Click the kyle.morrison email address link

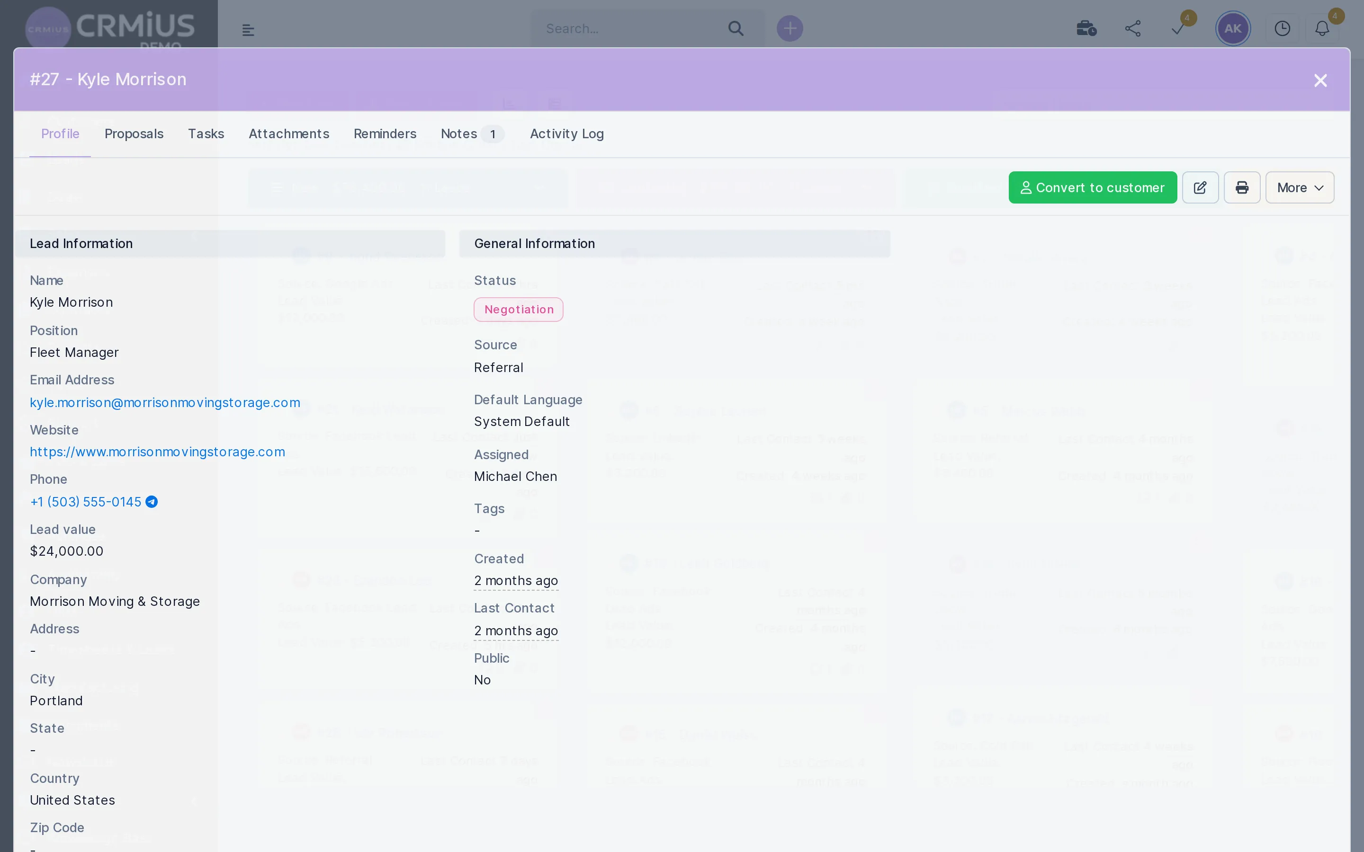coord(165,402)
